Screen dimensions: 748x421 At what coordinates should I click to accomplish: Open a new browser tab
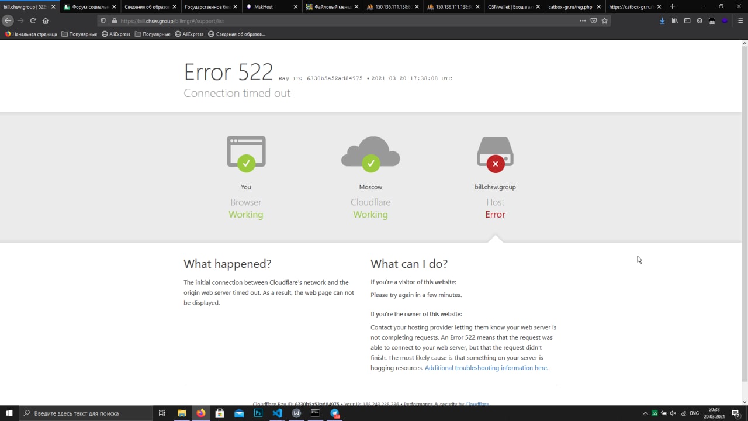tap(672, 6)
